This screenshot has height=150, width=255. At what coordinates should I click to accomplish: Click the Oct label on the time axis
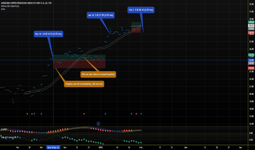18,147
